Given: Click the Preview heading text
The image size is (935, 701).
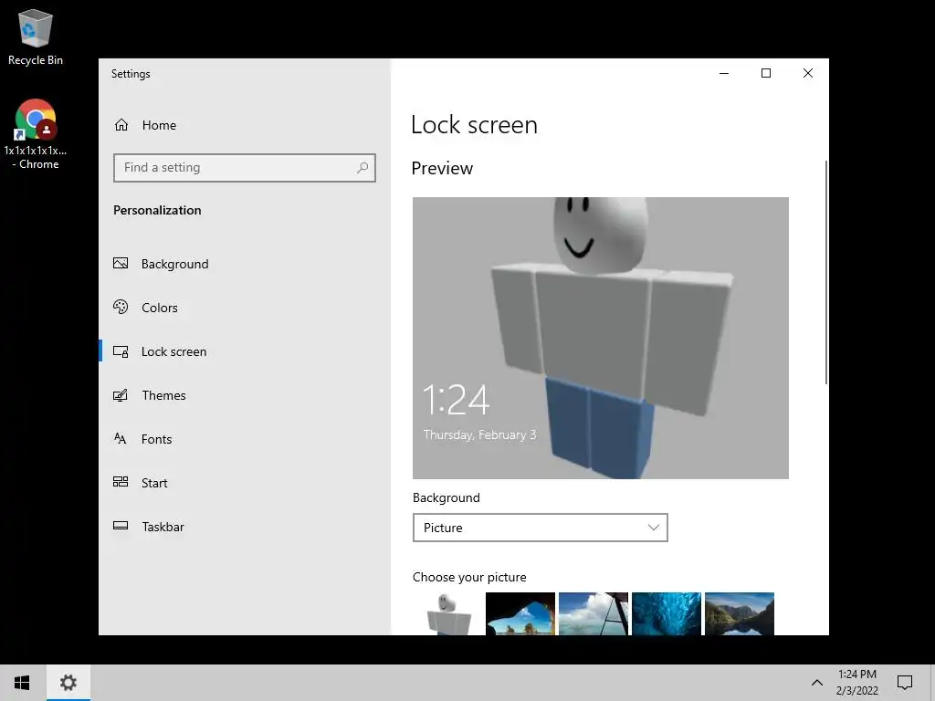Looking at the screenshot, I should (442, 168).
